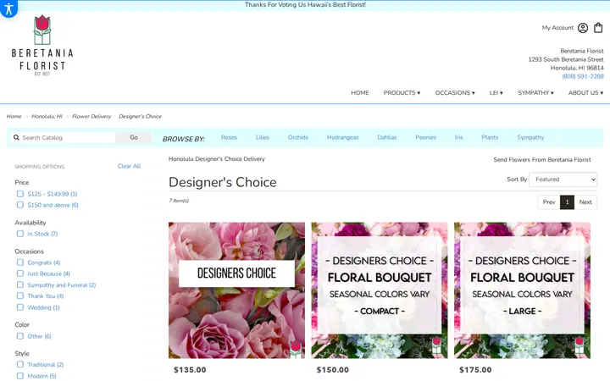The image size is (610, 381).
Task: Browse by Sympathy in the browse bar
Action: point(530,137)
